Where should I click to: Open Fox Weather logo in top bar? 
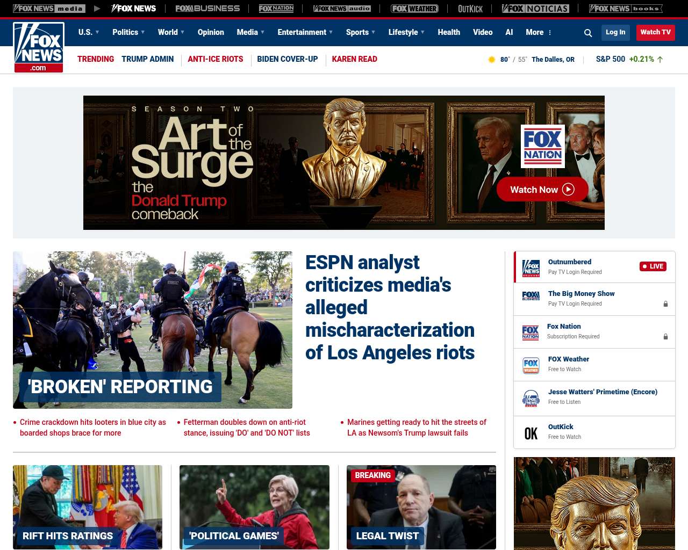pos(414,9)
